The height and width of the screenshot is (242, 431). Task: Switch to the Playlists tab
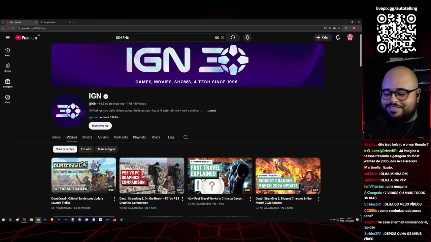139,137
